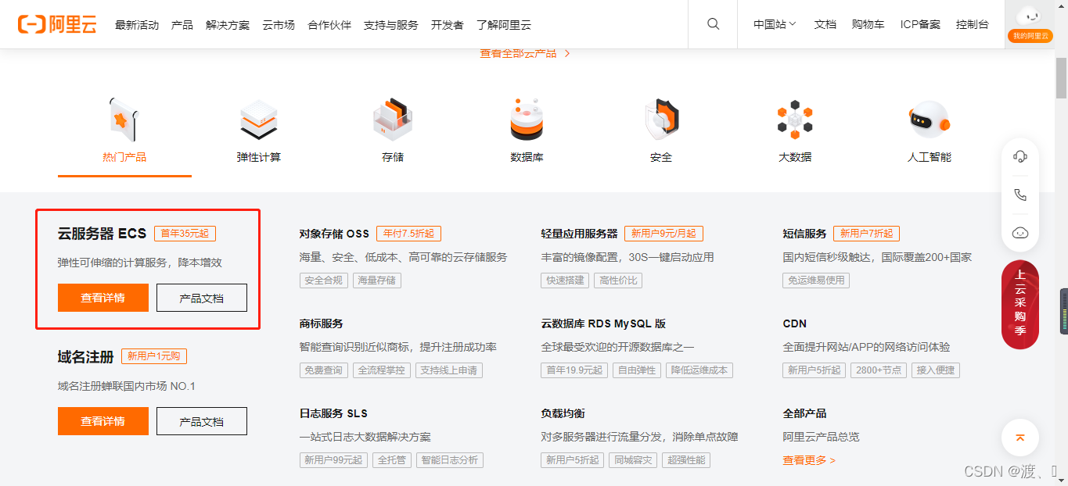
Task: Click the 我的阿里云 badge
Action: [1030, 36]
